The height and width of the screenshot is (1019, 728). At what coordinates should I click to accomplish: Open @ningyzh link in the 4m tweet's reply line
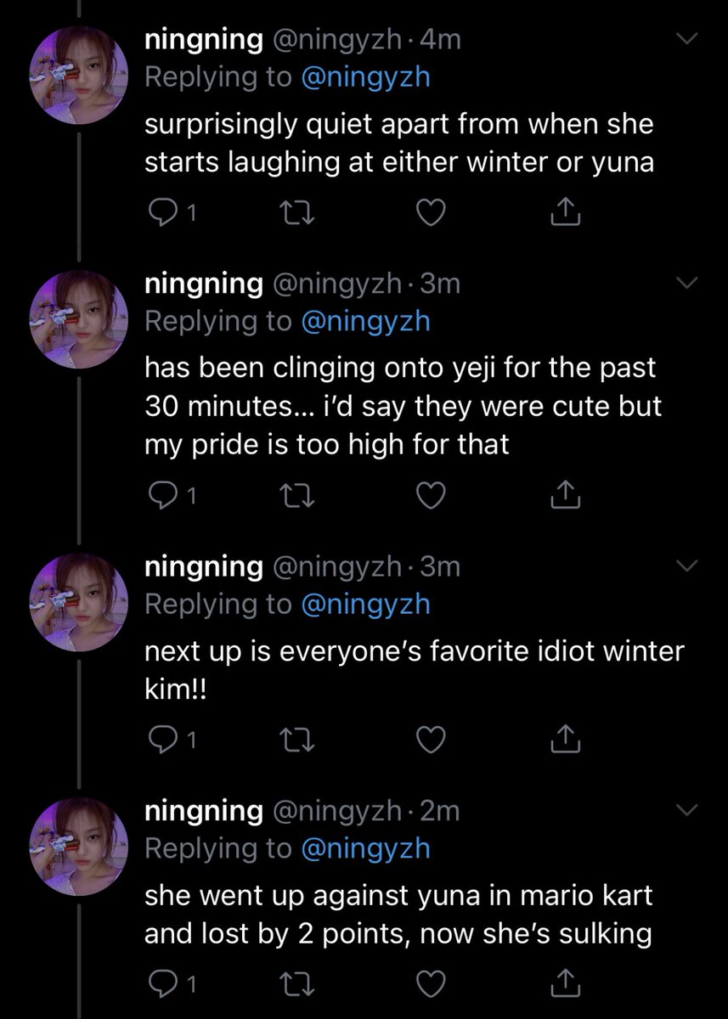(366, 77)
